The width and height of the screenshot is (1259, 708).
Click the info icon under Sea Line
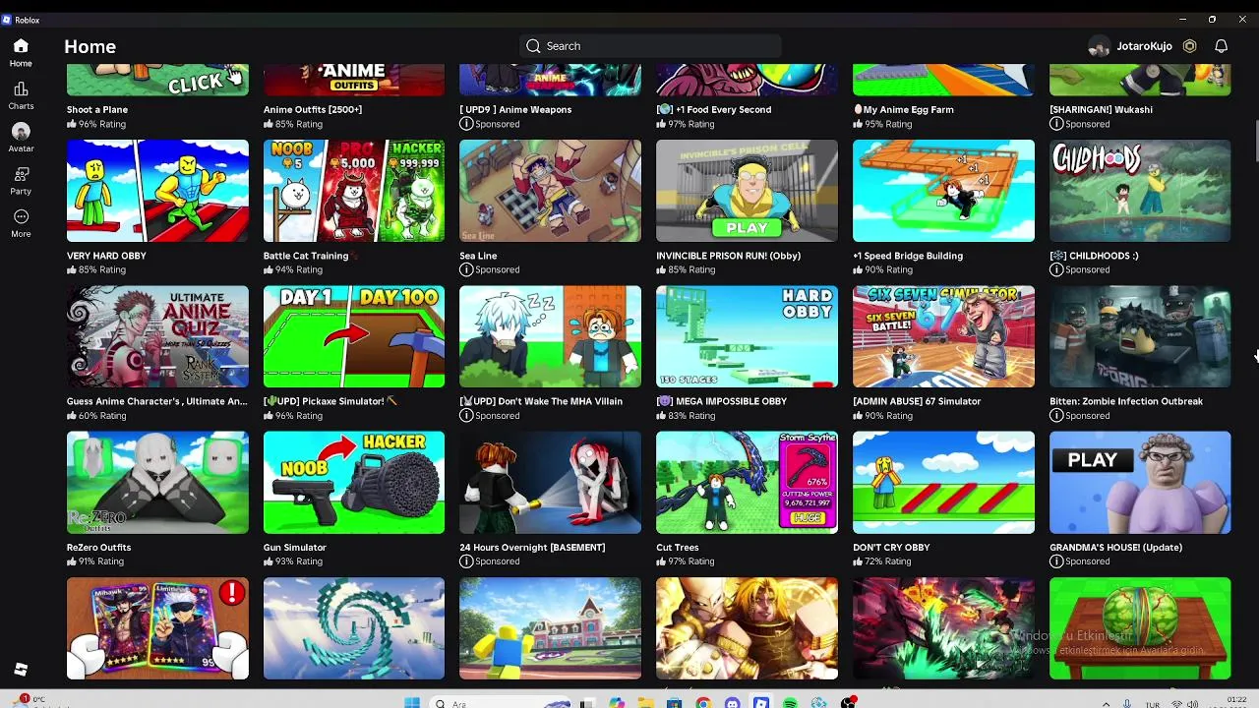pyautogui.click(x=466, y=269)
